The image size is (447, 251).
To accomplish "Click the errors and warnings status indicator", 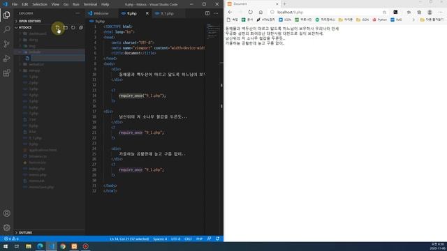I will tap(11, 238).
